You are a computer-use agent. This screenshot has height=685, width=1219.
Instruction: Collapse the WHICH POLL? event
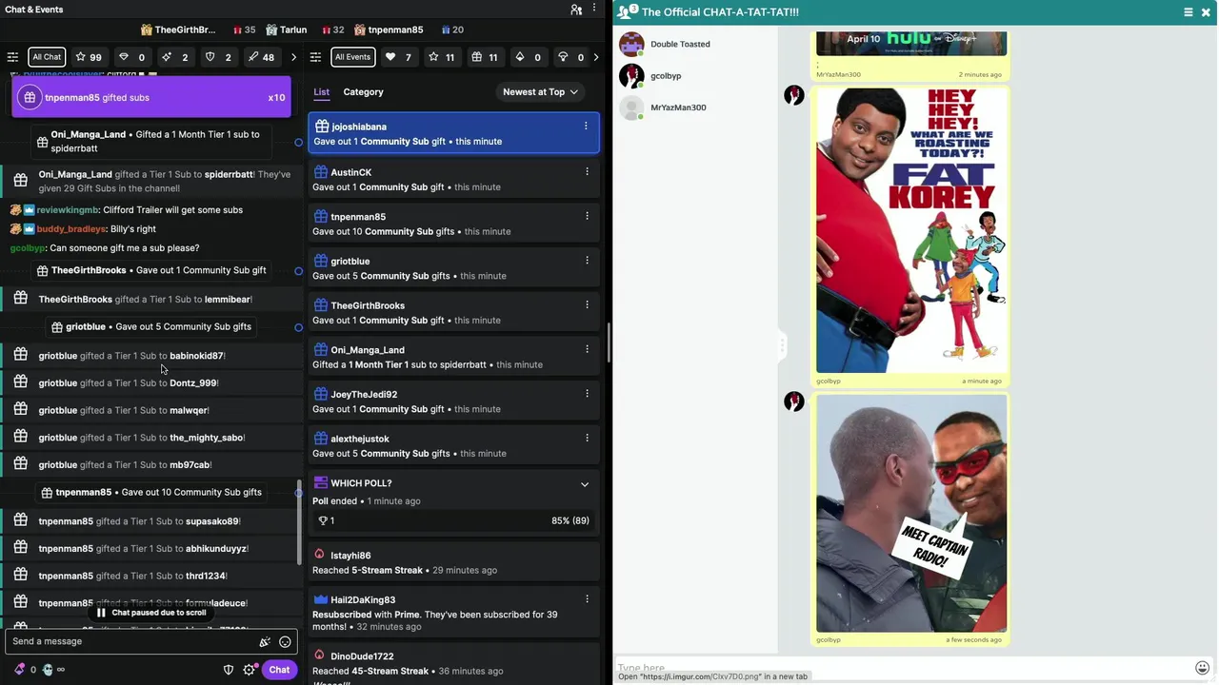pyautogui.click(x=585, y=484)
